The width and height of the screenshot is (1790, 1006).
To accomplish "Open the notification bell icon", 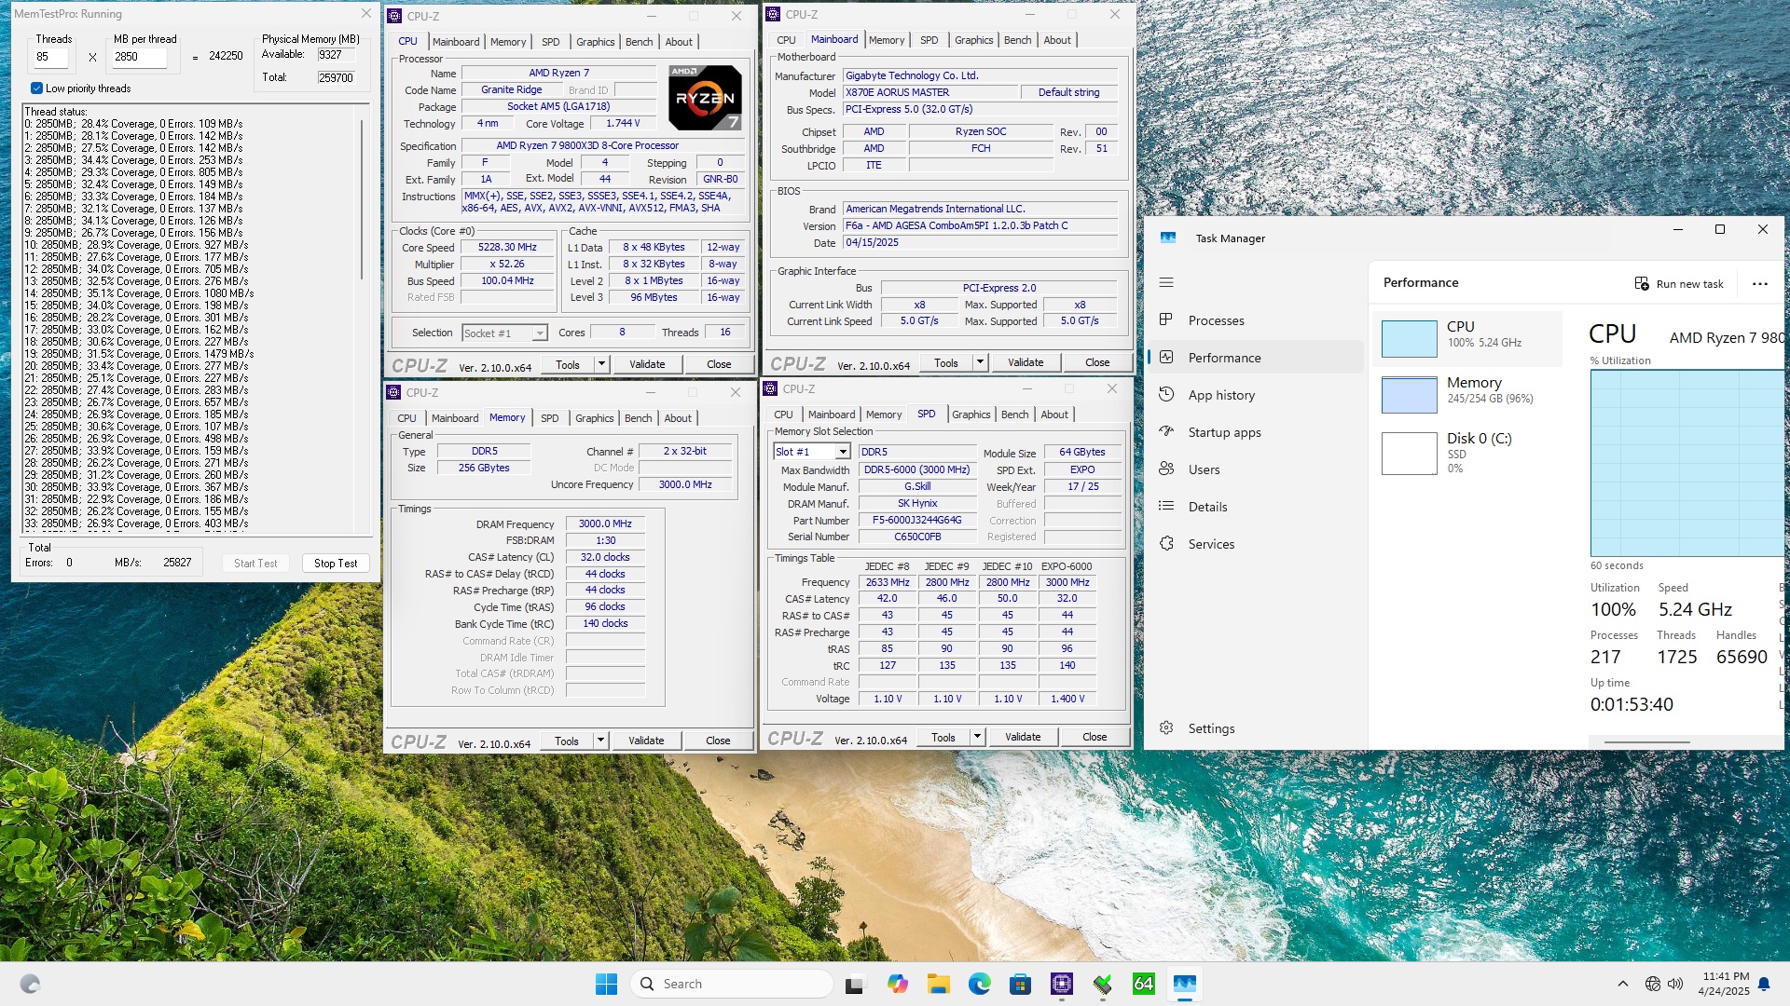I will pos(1764,984).
